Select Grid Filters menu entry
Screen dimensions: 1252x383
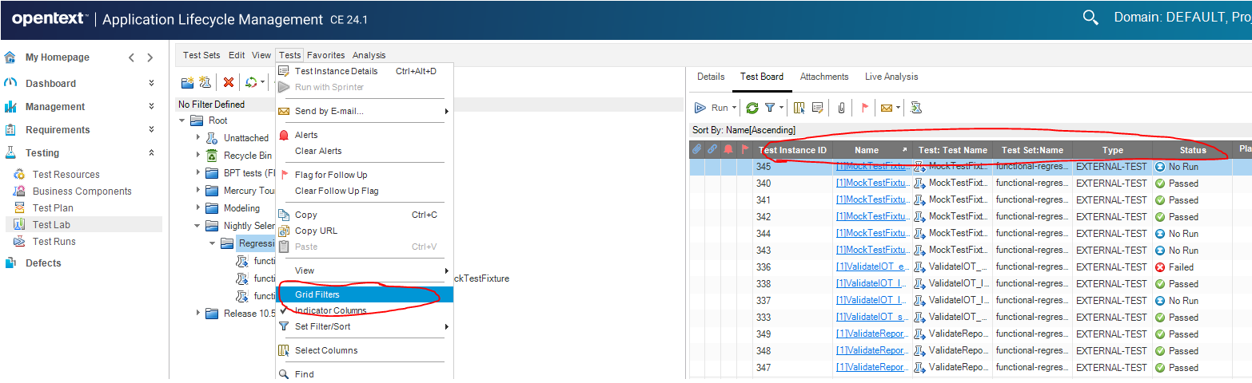tap(365, 294)
